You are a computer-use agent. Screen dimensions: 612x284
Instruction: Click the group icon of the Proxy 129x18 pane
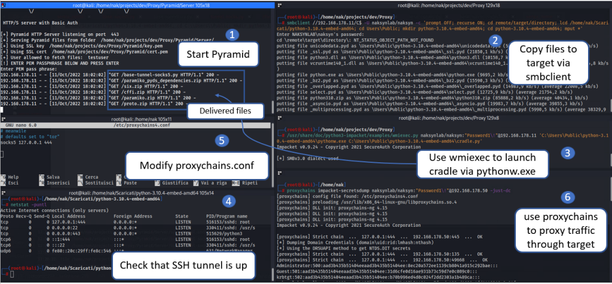point(280,5)
